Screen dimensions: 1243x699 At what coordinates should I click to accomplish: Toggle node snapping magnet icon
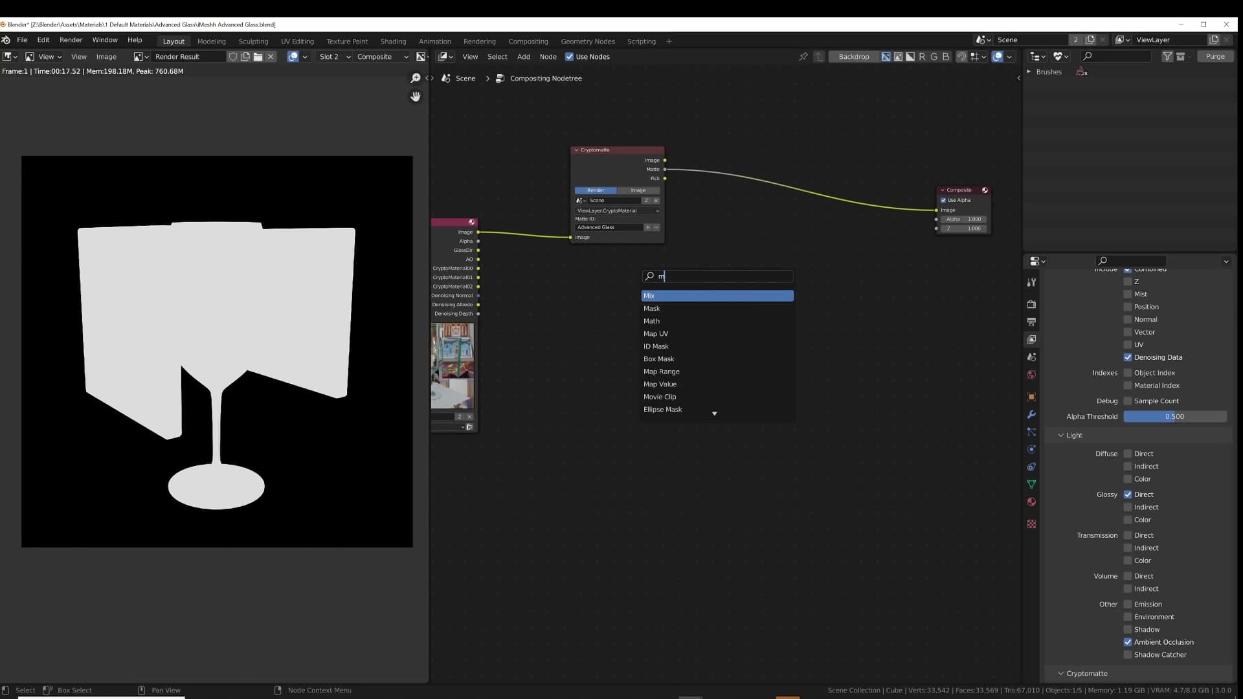click(962, 57)
